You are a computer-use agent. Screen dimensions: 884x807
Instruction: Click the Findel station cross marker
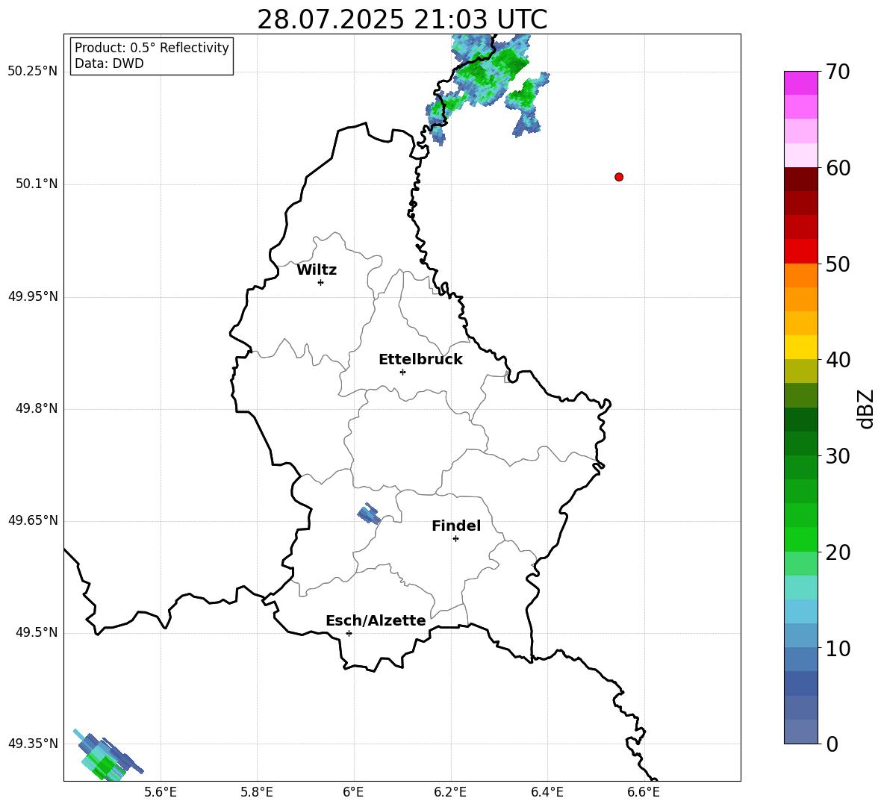click(455, 539)
